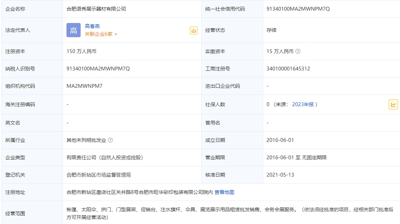Click taxpayer ID value beside 纳税人识别号
The image size is (400, 224).
coord(98,69)
